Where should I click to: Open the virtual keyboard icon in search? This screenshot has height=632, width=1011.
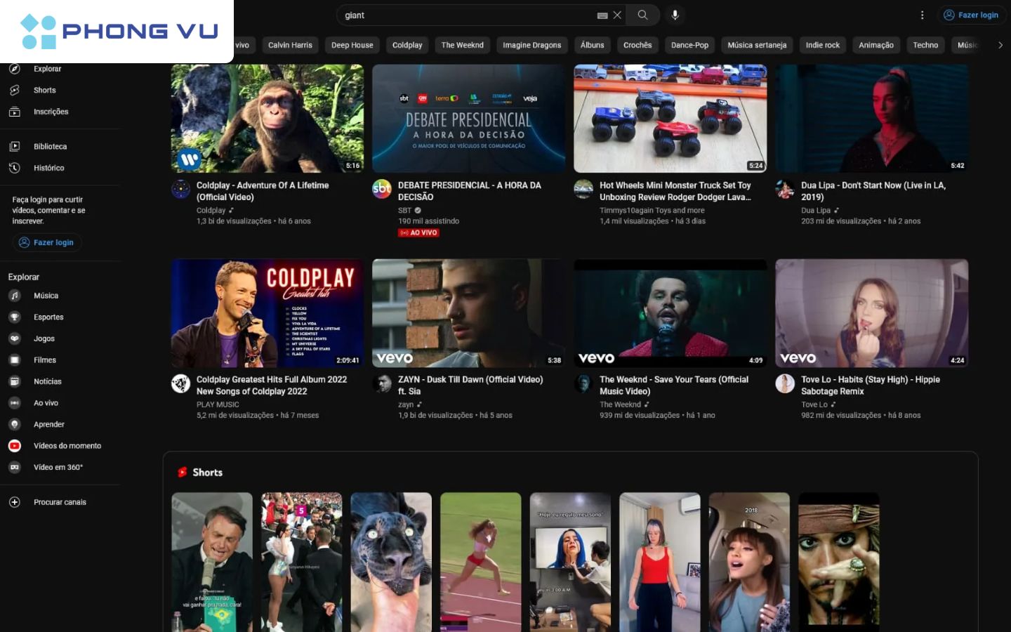602,15
